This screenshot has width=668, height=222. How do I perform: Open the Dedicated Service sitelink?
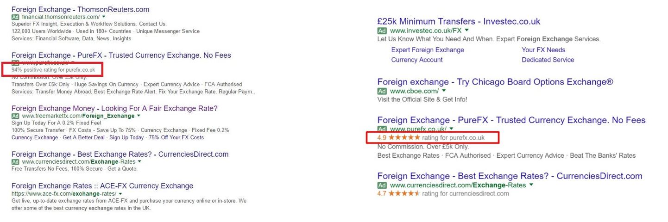(x=548, y=60)
